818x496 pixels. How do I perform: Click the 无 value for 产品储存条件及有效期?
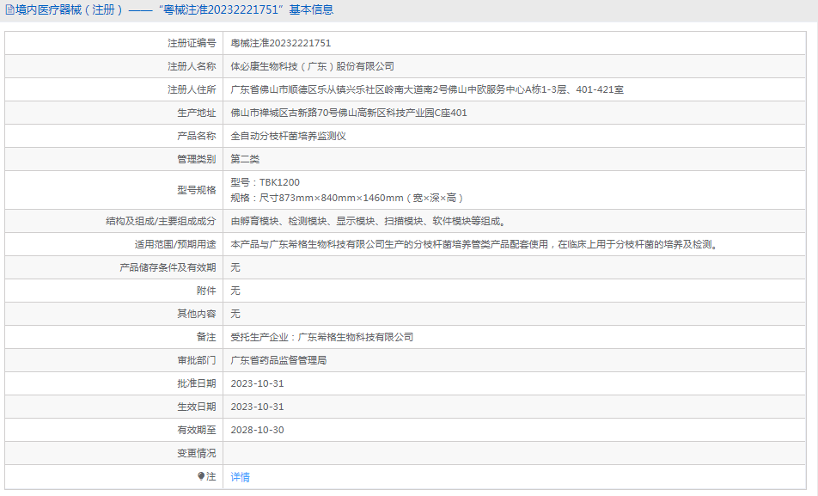(235, 267)
